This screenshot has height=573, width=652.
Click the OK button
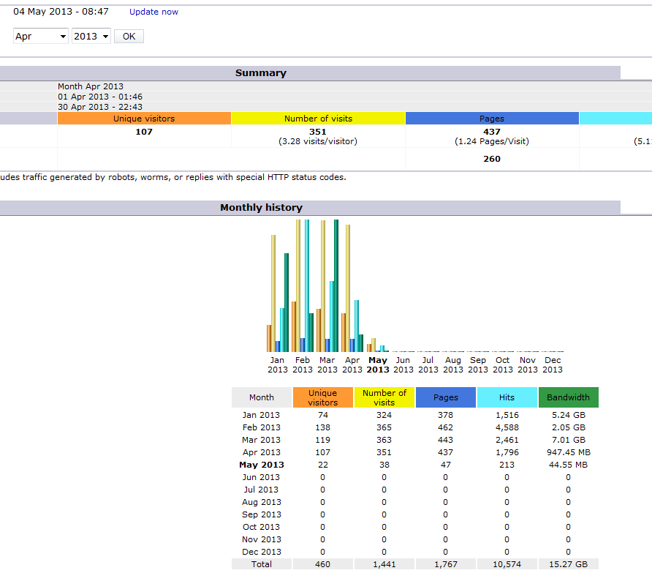pyautogui.click(x=129, y=37)
